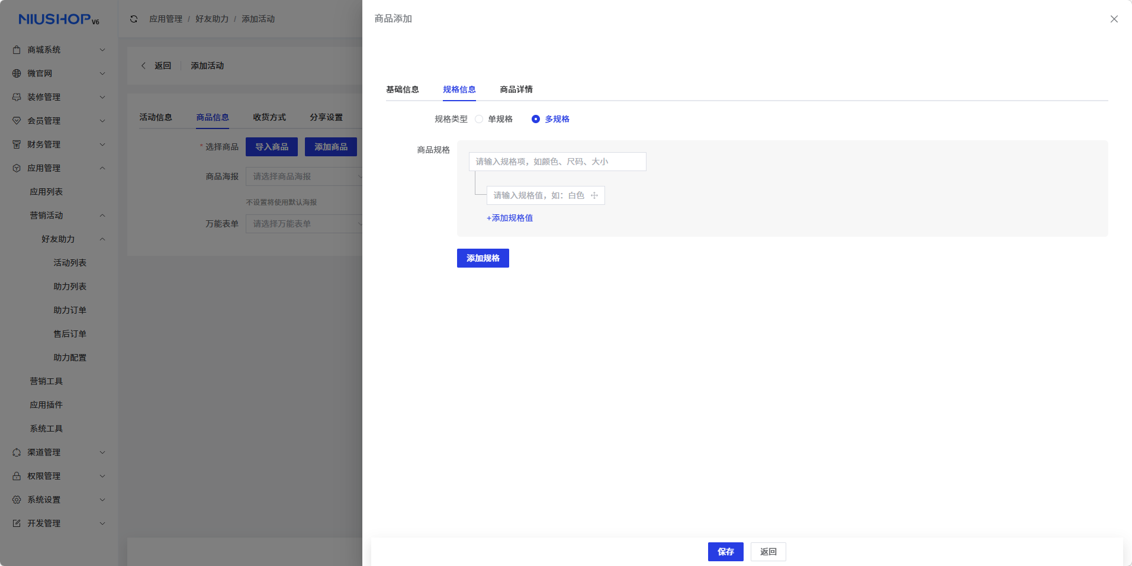The height and width of the screenshot is (566, 1132).
Task: Open 助力列表 in the sidebar
Action: click(x=70, y=287)
